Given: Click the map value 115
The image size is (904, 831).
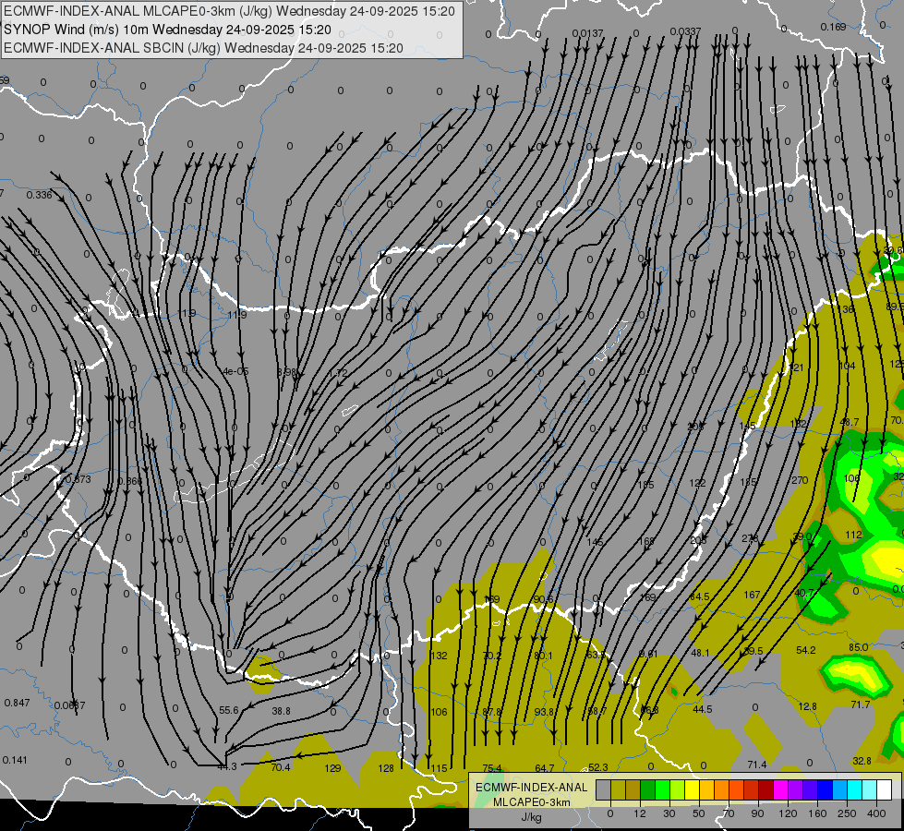Looking at the screenshot, I should point(440,768).
